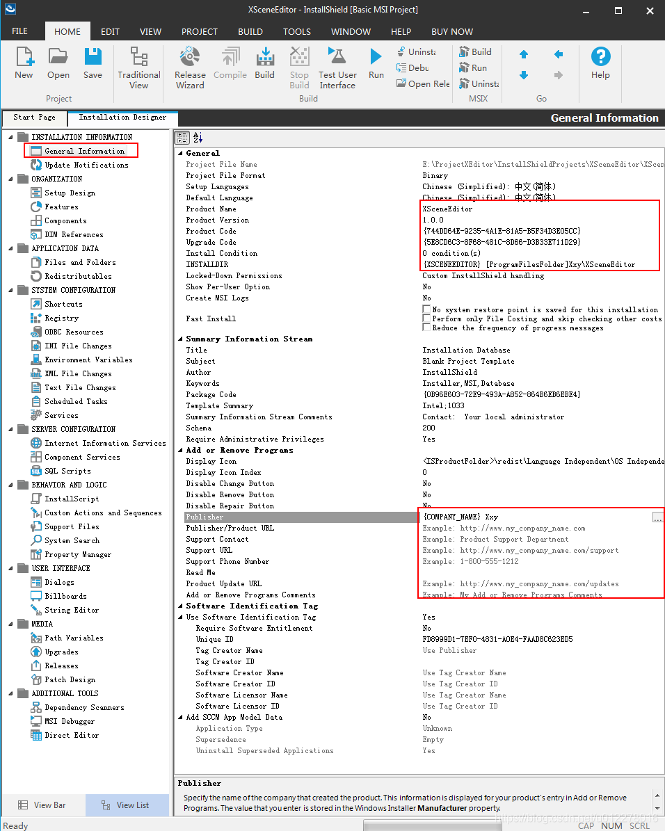This screenshot has width=665, height=831.
Task: Open the Help icon
Action: tap(600, 63)
